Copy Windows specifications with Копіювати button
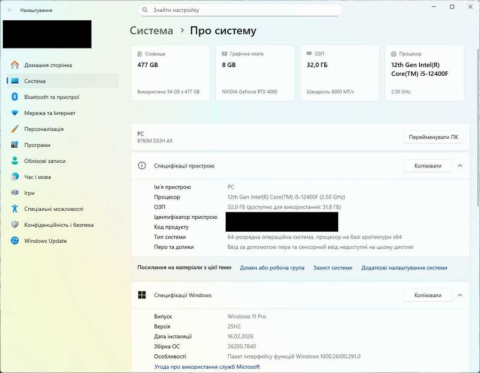 click(x=428, y=295)
